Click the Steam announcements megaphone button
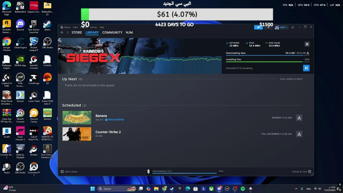Viewport: 343px width, 193px height. pos(258,27)
